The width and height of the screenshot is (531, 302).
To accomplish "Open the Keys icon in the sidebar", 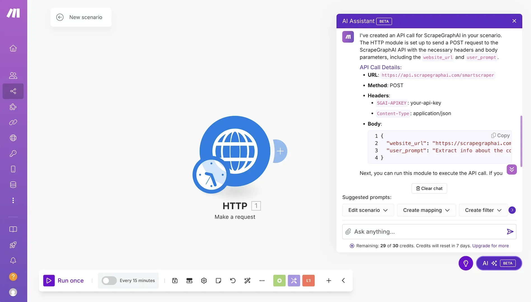I will [13, 154].
